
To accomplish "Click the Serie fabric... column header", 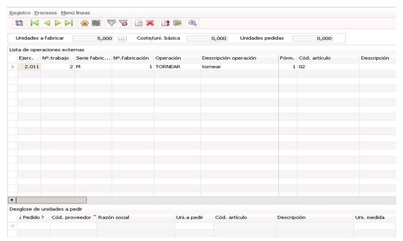I will (93, 58).
